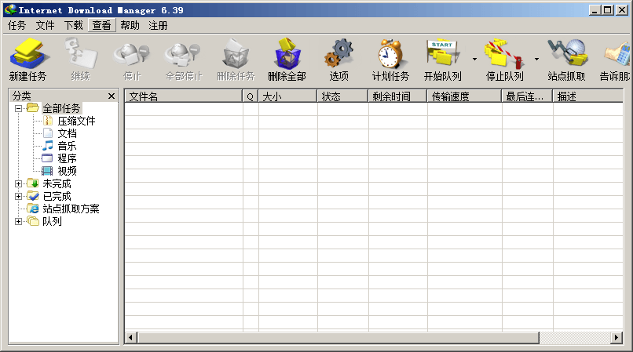This screenshot has width=633, height=352.
Task: Open the 帮助 menu
Action: [130, 25]
